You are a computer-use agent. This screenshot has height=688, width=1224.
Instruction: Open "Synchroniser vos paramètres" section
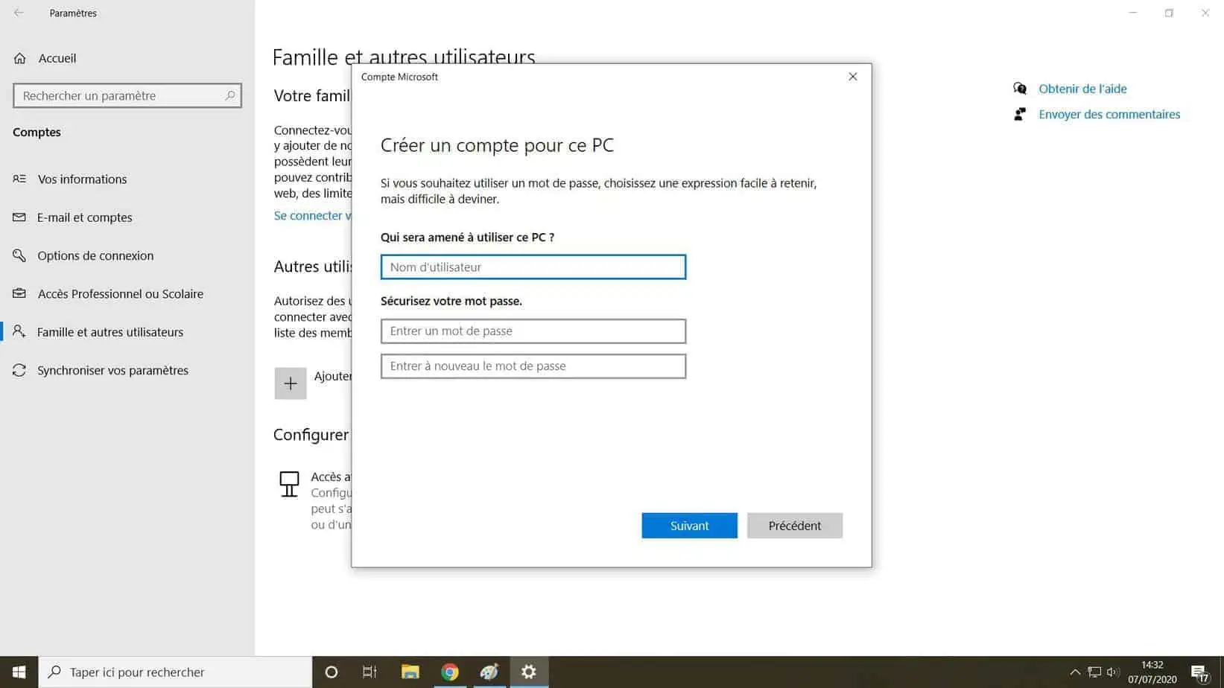(x=112, y=370)
